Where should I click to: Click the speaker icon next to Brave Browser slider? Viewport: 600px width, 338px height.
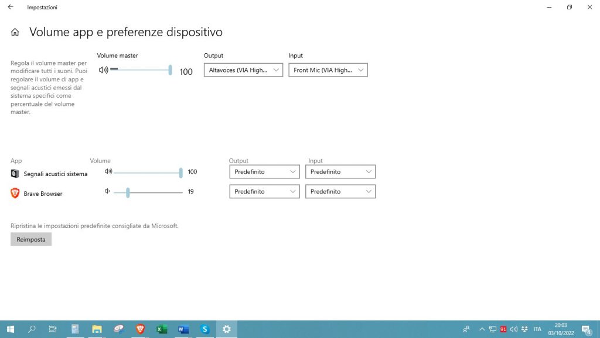(107, 191)
